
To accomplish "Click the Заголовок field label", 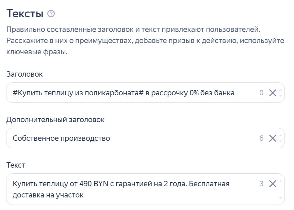I will (x=24, y=74).
